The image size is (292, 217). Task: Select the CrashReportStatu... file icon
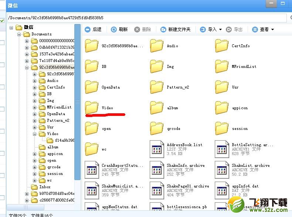tap(92, 170)
